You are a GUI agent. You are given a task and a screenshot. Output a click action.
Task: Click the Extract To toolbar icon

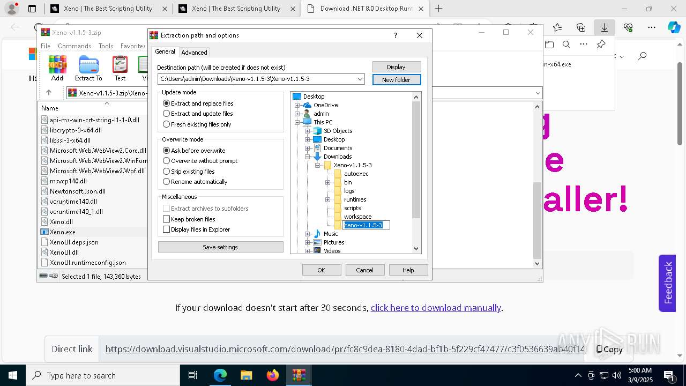pos(88,68)
